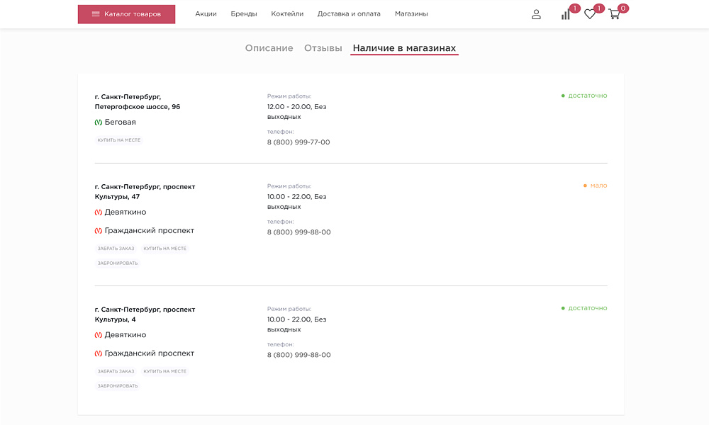
Task: Open the Бренды menu item
Action: click(x=245, y=13)
